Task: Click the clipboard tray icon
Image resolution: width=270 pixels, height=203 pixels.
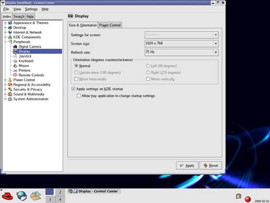Action: click(x=239, y=196)
